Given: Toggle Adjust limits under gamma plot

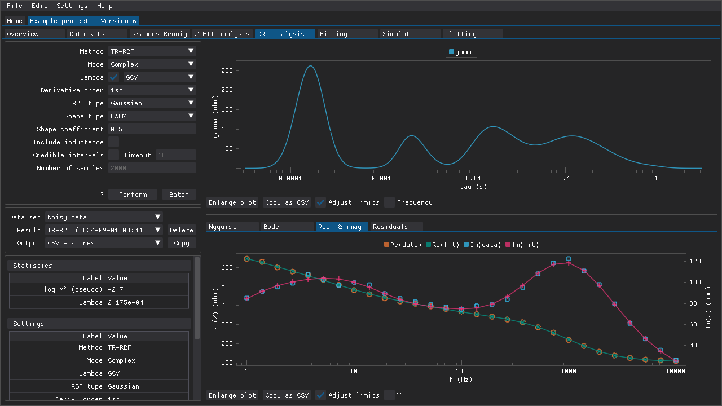Looking at the screenshot, I should coord(320,202).
